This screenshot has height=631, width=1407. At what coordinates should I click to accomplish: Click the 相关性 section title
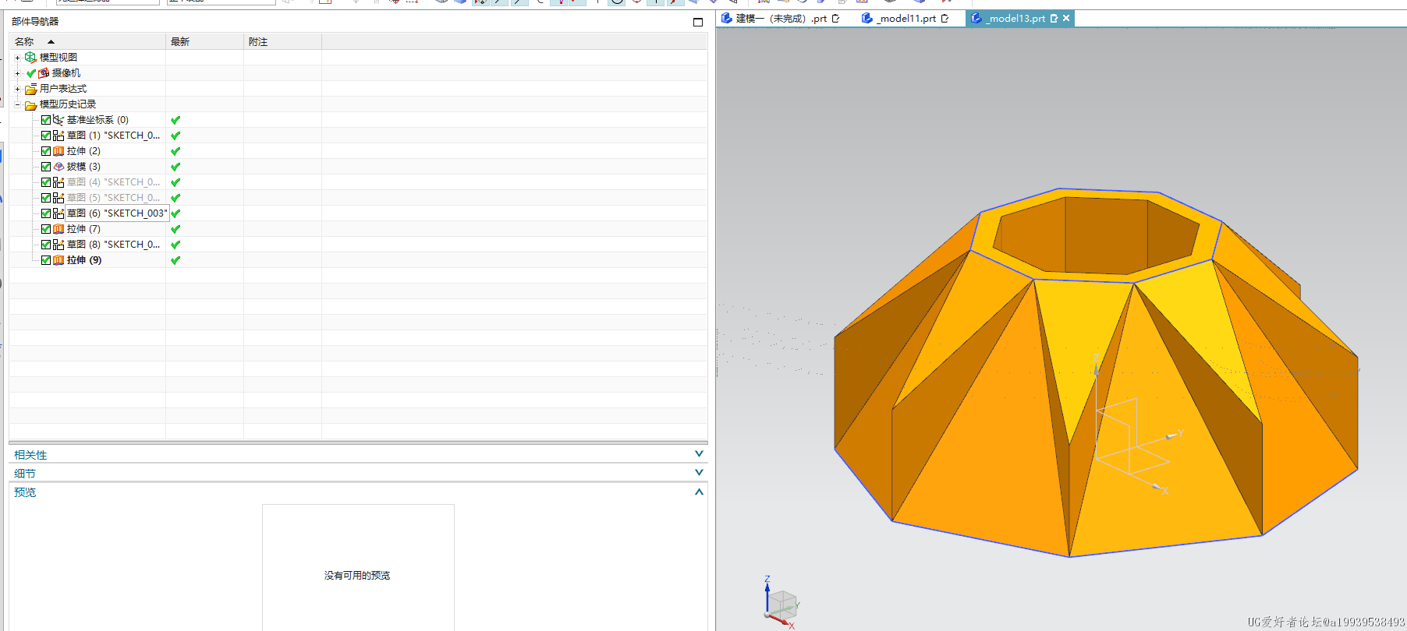point(30,455)
